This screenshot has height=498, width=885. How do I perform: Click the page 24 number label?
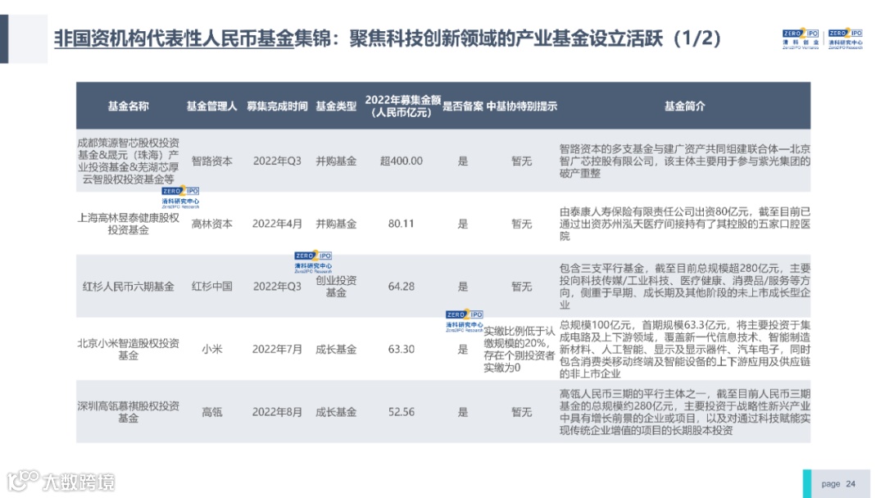[x=838, y=484]
